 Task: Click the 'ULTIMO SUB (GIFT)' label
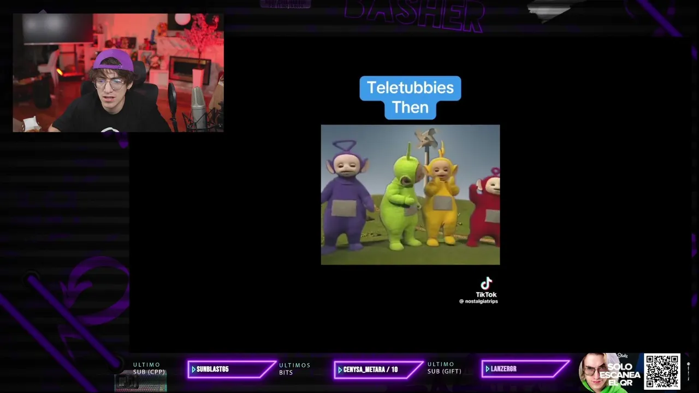[x=444, y=368]
